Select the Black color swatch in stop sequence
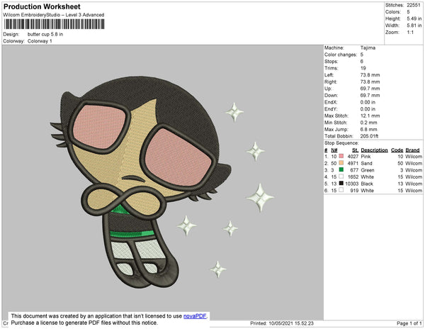425x329 pixels. coord(341,184)
